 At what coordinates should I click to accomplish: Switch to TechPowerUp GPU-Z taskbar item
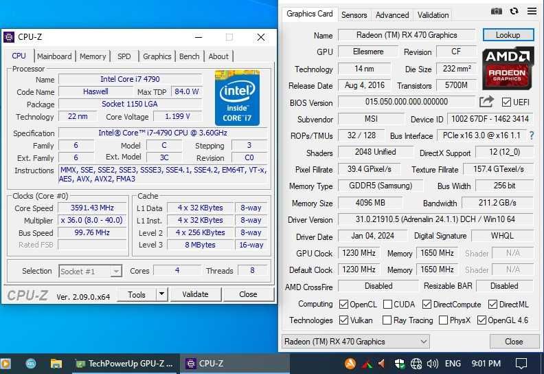(x=125, y=364)
